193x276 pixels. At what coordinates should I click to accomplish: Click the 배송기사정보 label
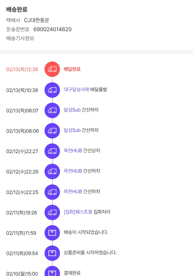(20, 38)
